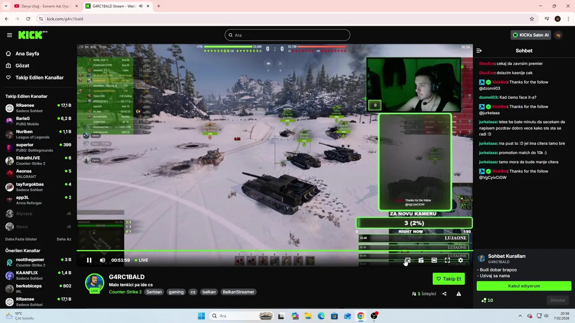Expand list with Daha Fazla Göster
Screen dimensions: 575x323
[x=21, y=239]
